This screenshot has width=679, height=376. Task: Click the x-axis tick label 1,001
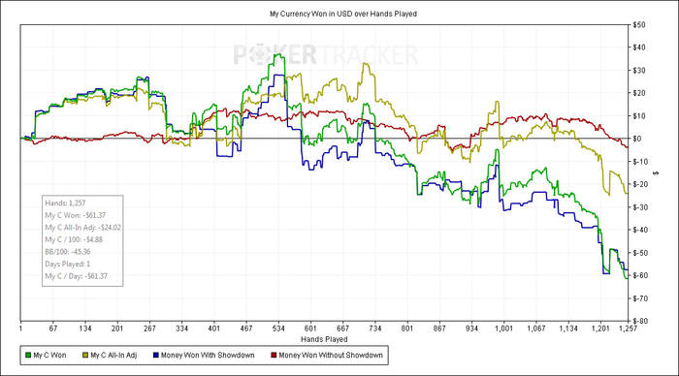click(503, 329)
